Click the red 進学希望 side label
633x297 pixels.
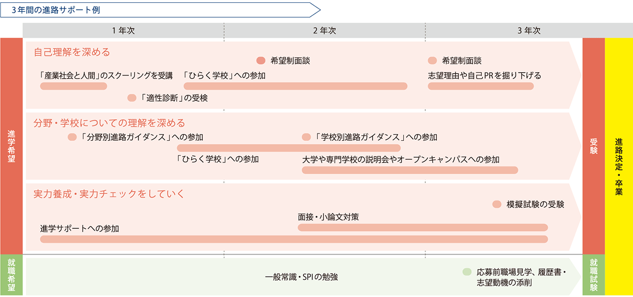tap(11, 146)
